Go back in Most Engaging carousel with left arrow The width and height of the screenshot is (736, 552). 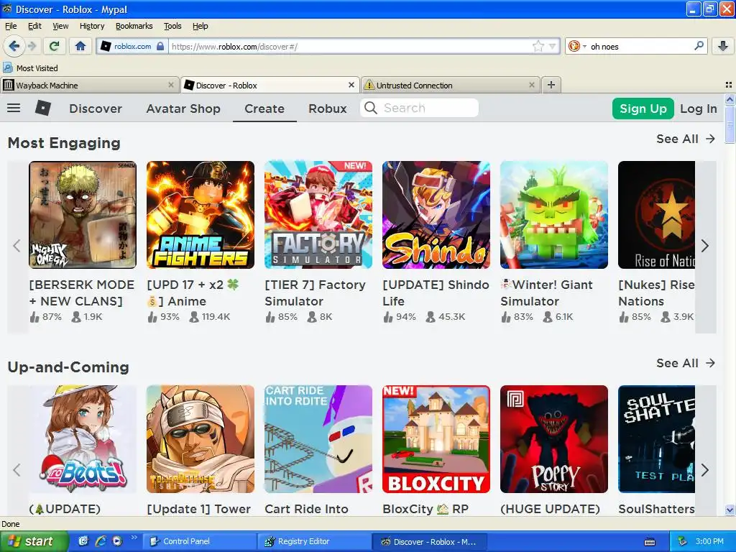[17, 246]
